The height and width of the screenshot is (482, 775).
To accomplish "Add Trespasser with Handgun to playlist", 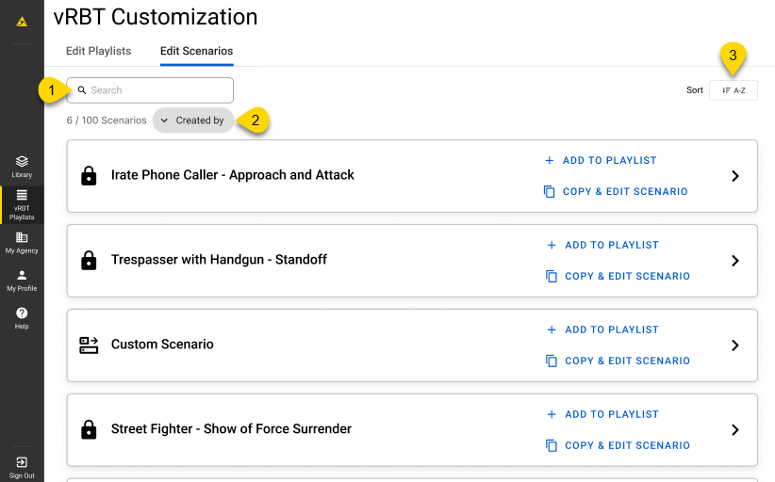I will click(x=602, y=245).
